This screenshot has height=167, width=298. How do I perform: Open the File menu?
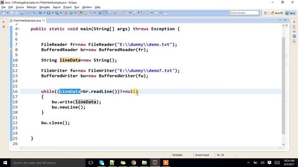3,7
